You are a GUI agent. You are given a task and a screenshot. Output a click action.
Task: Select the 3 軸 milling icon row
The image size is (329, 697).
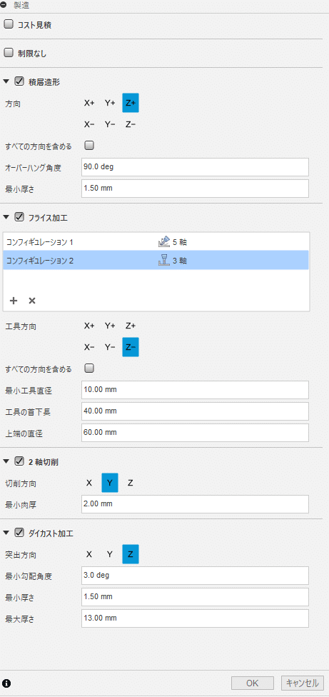coord(156,261)
